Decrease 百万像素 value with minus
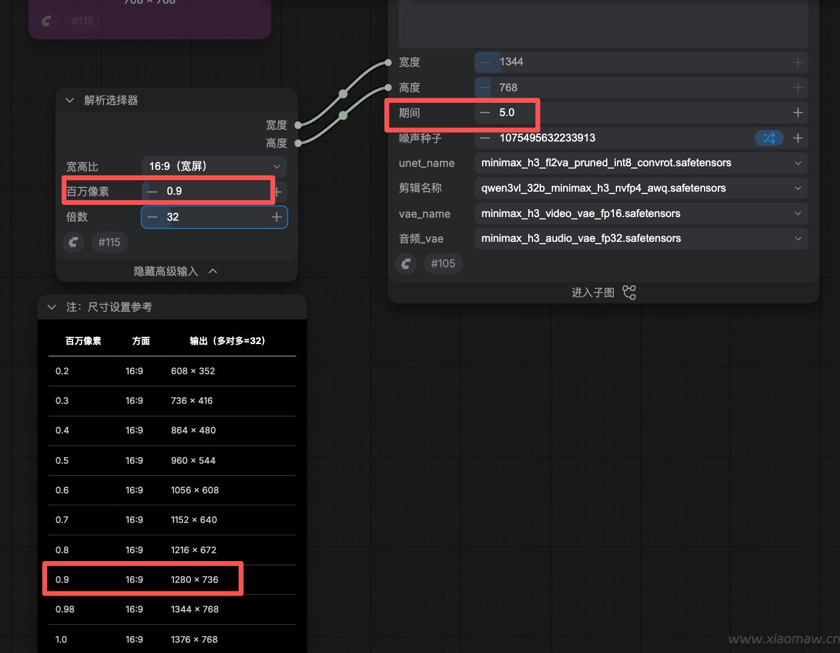This screenshot has width=840, height=653. click(x=152, y=191)
